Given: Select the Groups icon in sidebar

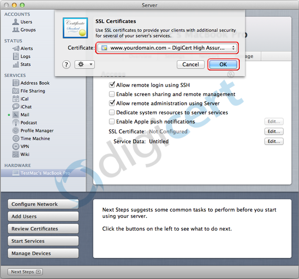Looking at the screenshot, I should pyautogui.click(x=16, y=30).
